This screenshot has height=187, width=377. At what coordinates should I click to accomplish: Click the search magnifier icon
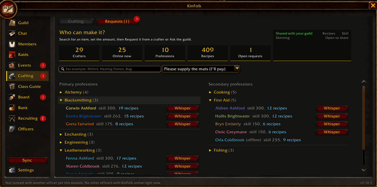coord(63,69)
